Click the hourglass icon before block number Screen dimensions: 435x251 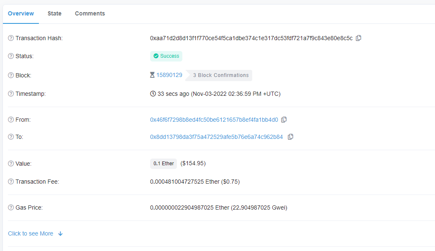[x=152, y=75]
